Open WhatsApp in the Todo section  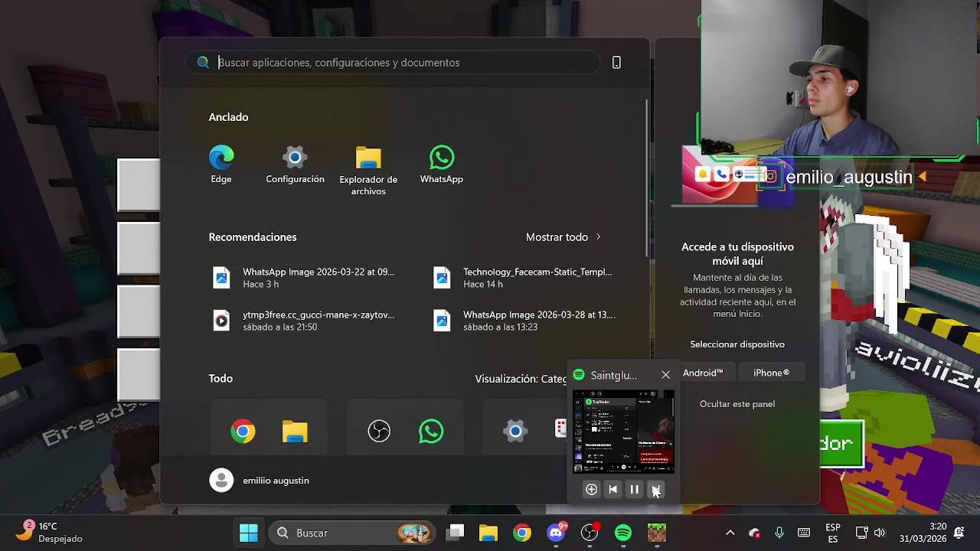coord(431,432)
